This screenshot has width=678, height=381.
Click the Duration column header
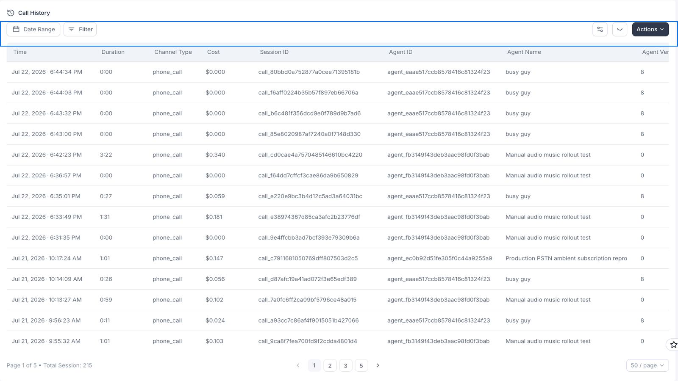click(113, 52)
